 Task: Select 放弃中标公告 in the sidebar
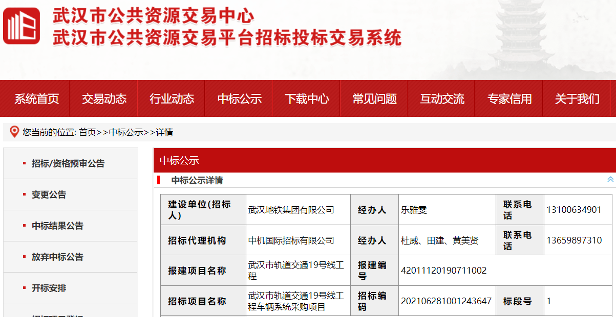[x=71, y=257]
